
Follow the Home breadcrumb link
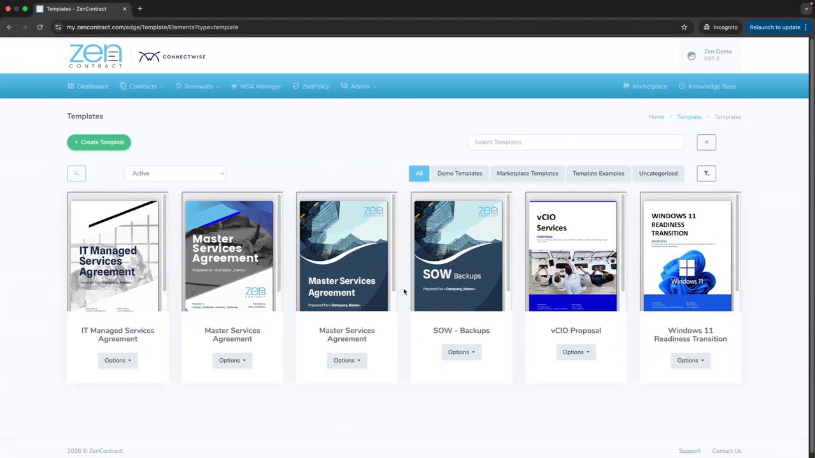coord(656,117)
